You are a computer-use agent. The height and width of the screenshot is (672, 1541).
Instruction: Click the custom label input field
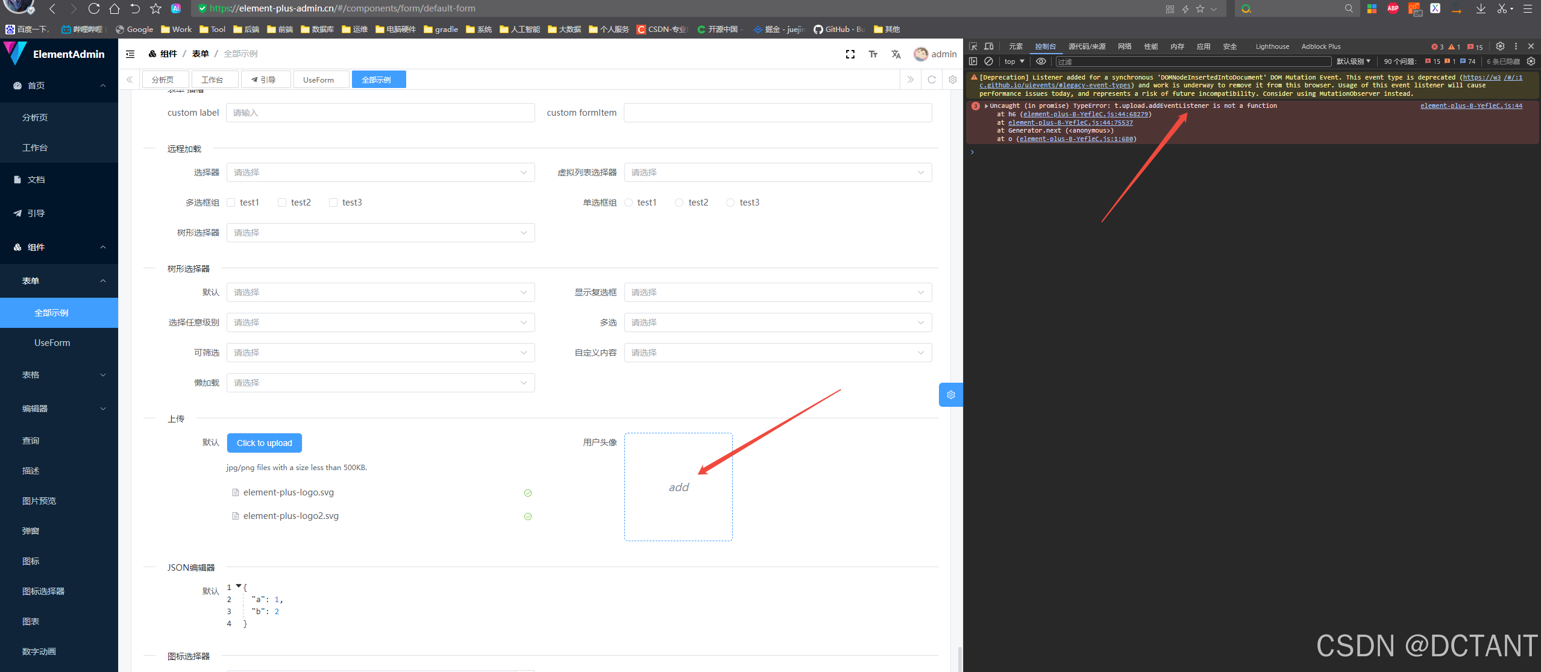(x=380, y=113)
